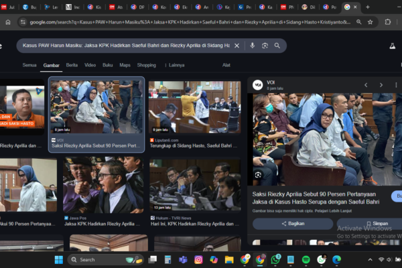This screenshot has height=268, width=402.
Task: Click the Simpan save button
Action: pyautogui.click(x=369, y=224)
